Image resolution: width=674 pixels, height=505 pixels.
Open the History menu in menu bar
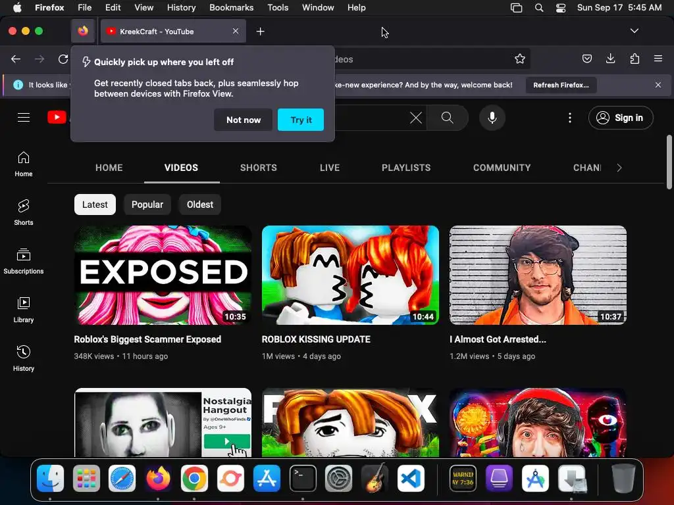coord(182,8)
